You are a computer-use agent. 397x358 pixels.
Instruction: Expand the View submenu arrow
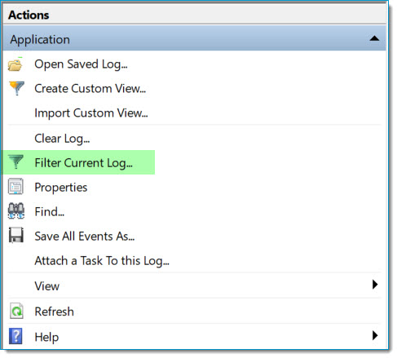click(375, 285)
